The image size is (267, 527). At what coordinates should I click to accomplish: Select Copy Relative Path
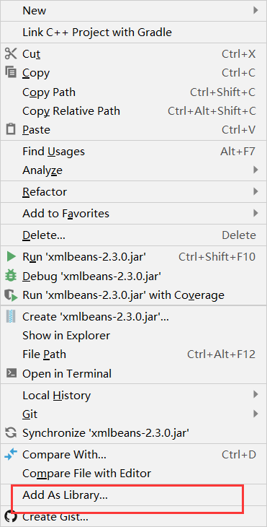[133, 110]
